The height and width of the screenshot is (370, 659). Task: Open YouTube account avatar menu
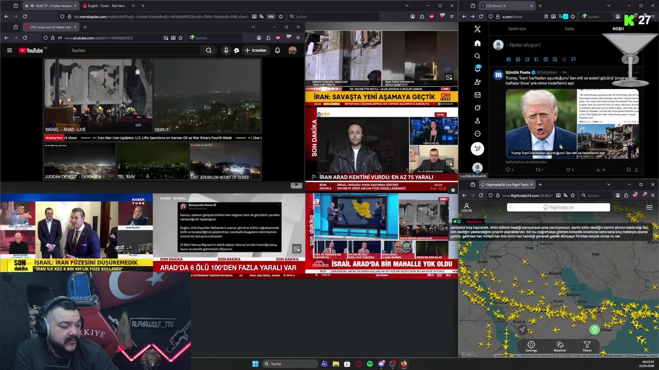coord(292,50)
